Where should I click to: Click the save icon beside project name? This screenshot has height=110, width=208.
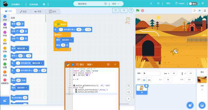click(106, 4)
